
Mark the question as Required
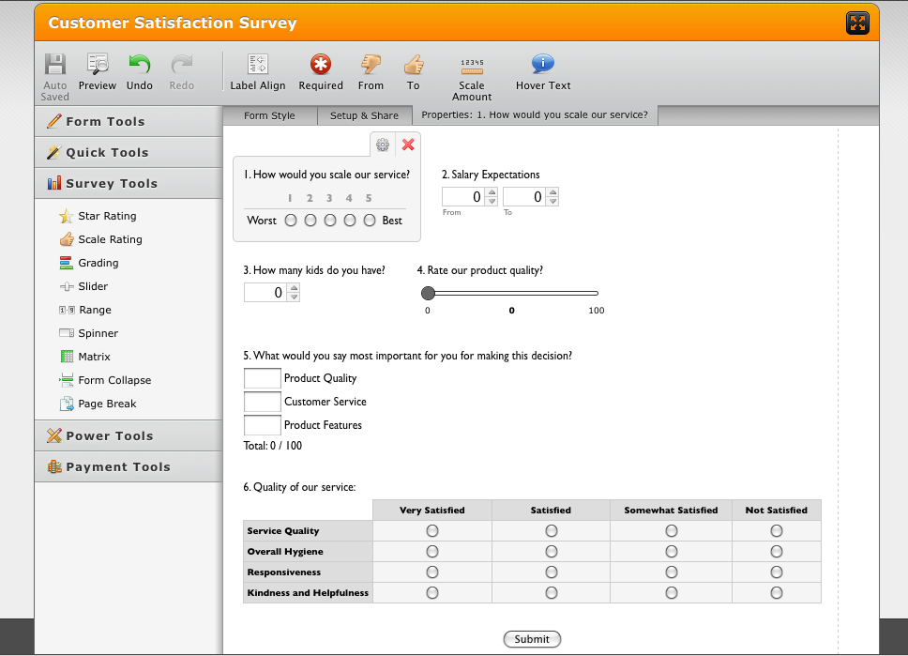click(321, 65)
